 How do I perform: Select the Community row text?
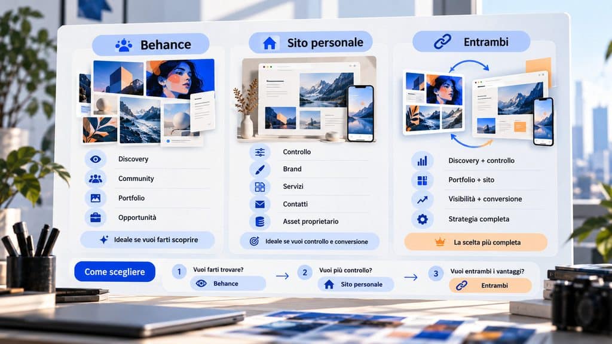click(x=136, y=179)
